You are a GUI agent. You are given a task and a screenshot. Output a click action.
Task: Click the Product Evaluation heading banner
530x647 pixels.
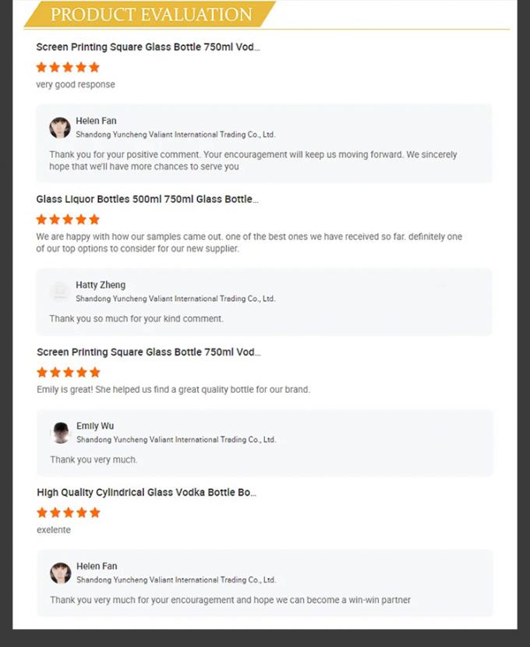point(152,15)
